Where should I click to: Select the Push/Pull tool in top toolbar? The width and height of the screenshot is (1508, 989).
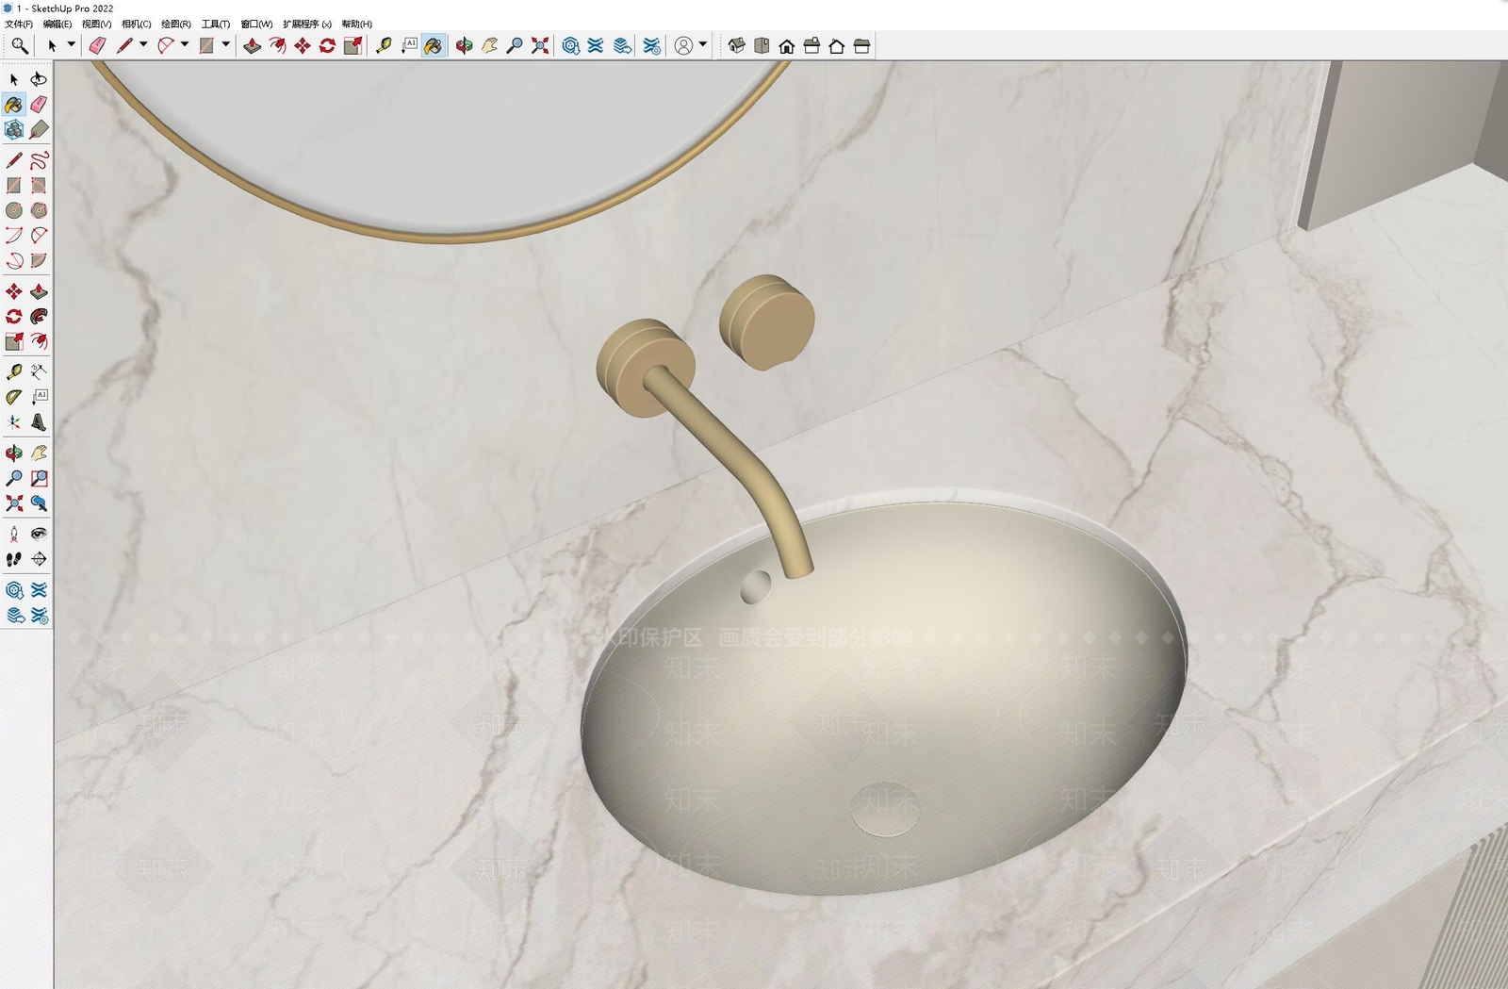[252, 45]
